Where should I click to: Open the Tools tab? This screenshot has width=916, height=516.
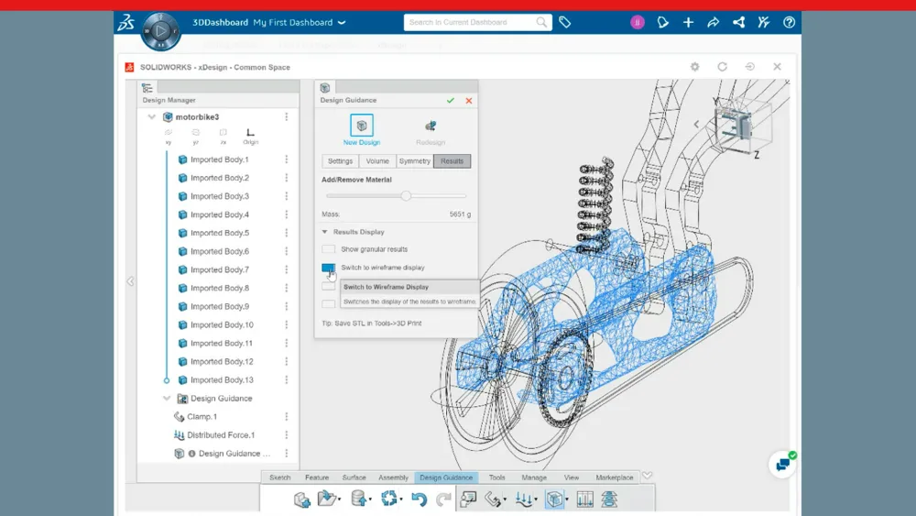497,478
